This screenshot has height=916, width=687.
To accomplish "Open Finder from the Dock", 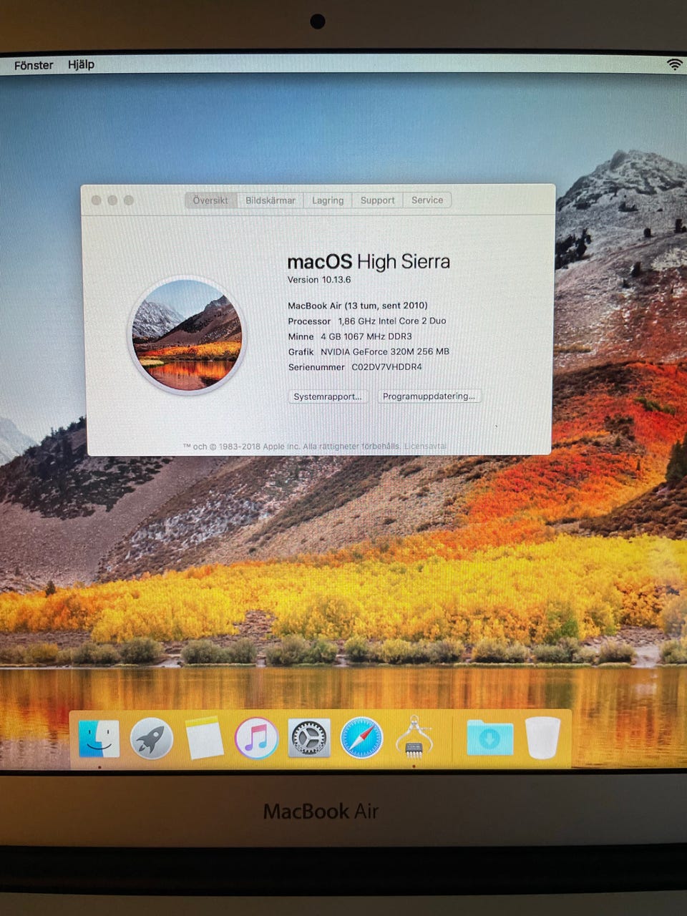I will click(99, 739).
